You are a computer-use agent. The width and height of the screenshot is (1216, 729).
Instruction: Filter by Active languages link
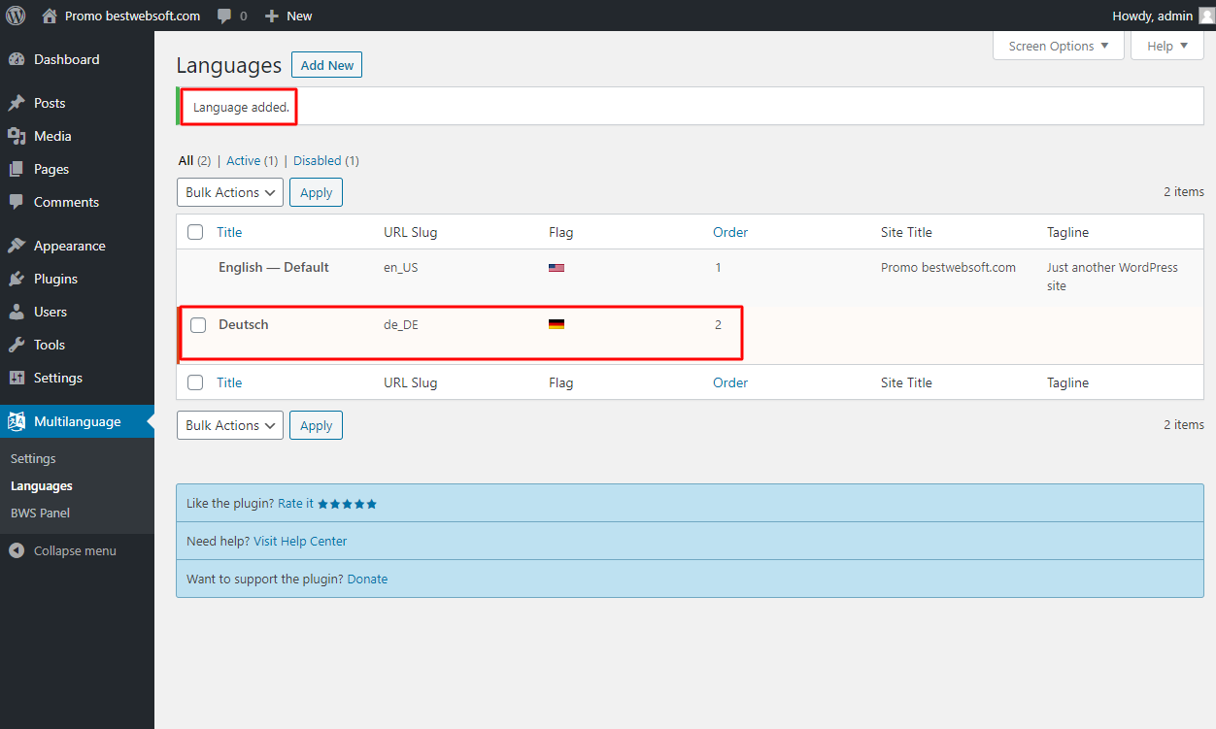tap(244, 160)
